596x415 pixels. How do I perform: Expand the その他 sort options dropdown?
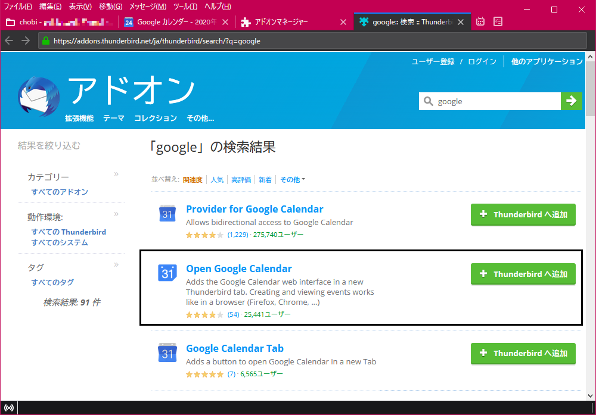(292, 180)
